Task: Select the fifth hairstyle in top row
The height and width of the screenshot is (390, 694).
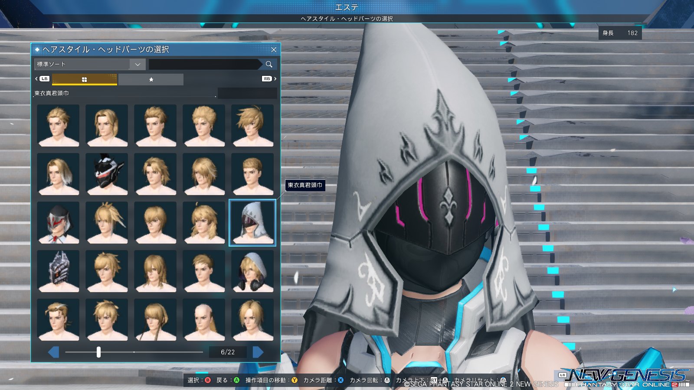Action: click(252, 125)
